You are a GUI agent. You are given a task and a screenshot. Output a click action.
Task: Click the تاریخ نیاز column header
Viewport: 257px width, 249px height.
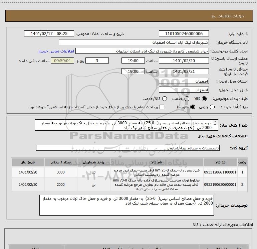point(28,162)
